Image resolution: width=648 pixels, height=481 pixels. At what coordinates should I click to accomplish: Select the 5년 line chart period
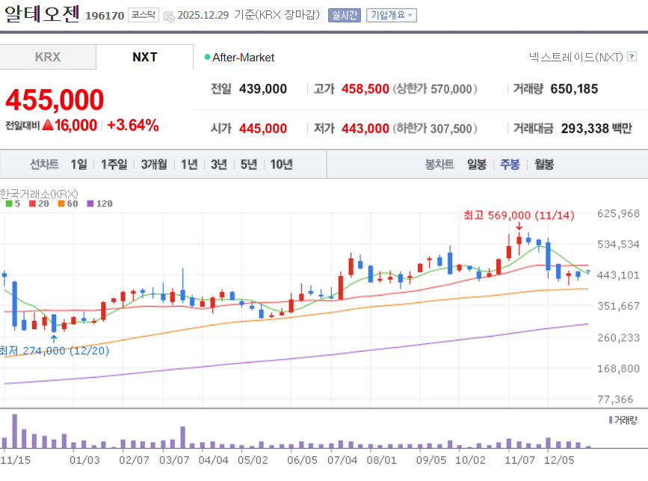coord(248,164)
